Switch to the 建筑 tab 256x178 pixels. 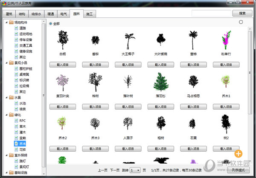pos(9,14)
